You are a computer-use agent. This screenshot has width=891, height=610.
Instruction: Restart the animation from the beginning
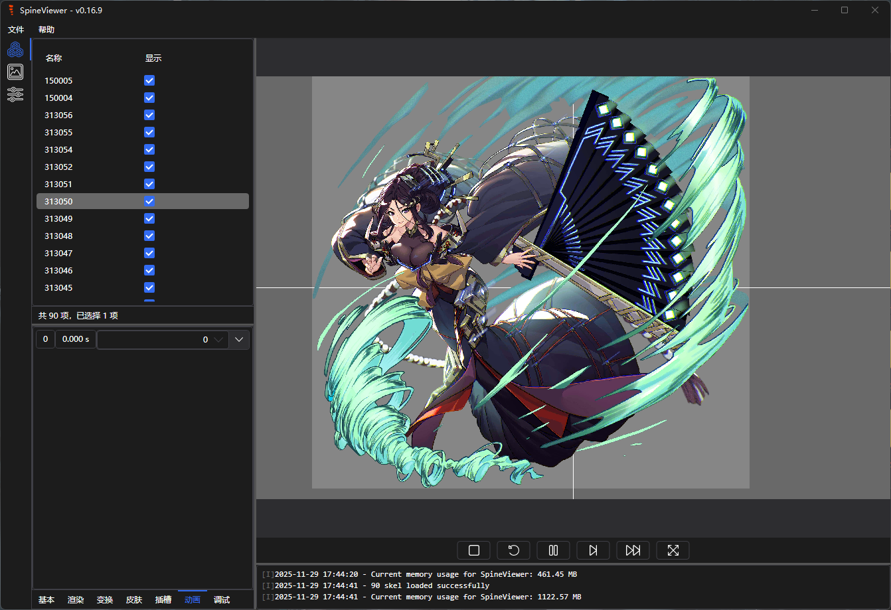513,550
